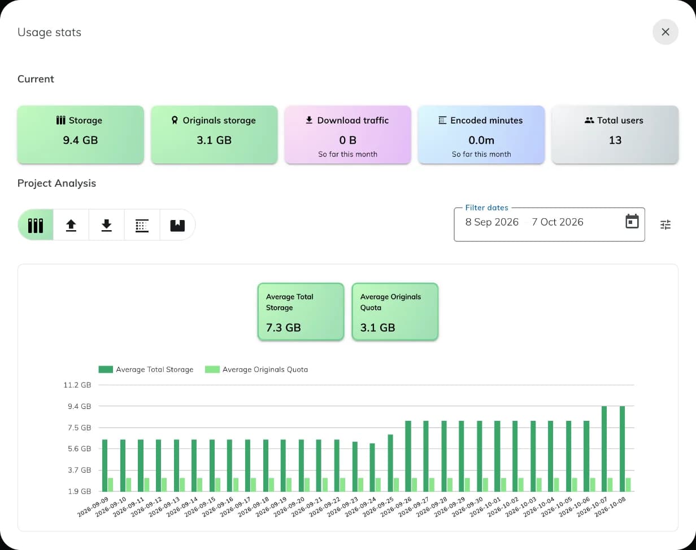Click the Average Total Storage summary card

pyautogui.click(x=301, y=312)
